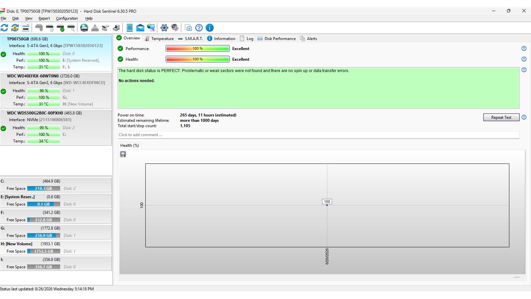531x299 pixels.
Task: Click the total start/stop count "1,105"
Action: pyautogui.click(x=185, y=126)
